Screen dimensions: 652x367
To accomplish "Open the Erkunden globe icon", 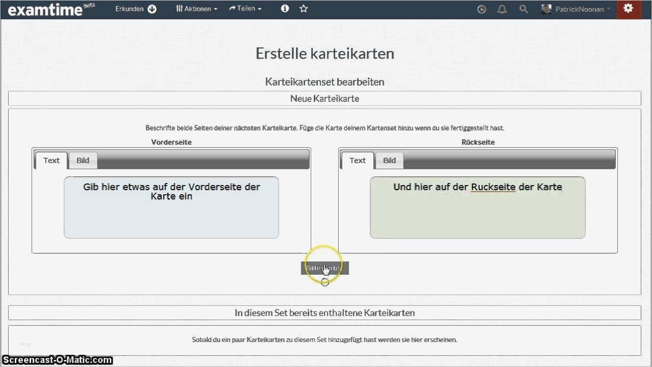I will point(152,9).
